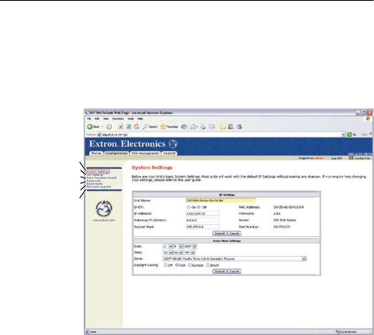
Task: Click the Extron globe logo in banner
Action: [173, 144]
